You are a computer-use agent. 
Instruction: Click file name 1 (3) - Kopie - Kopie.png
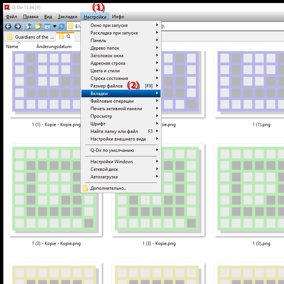pos(56,243)
